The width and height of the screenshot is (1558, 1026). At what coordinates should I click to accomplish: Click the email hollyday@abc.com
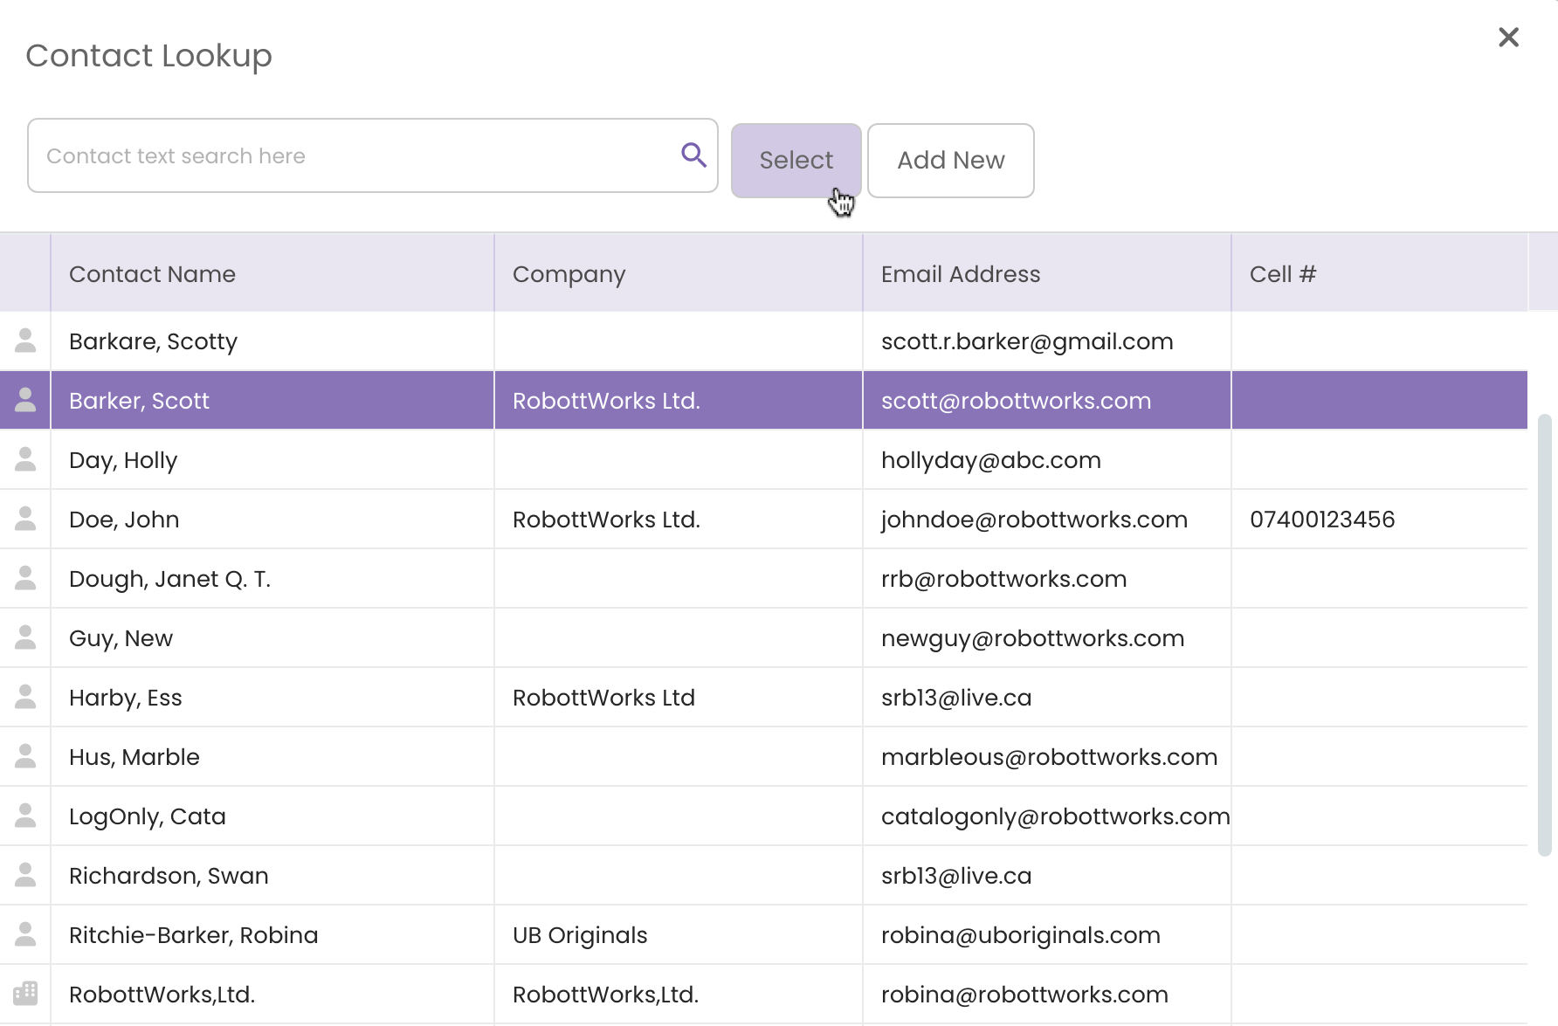(x=990, y=460)
